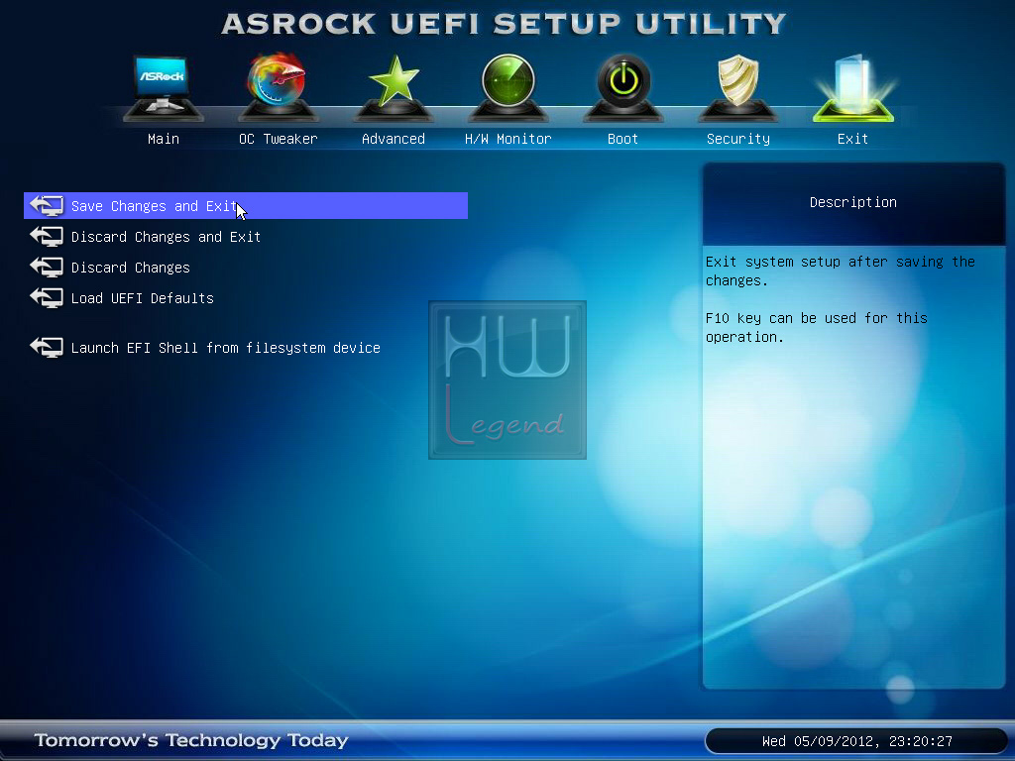Open the Main monitor icon

pos(163,88)
